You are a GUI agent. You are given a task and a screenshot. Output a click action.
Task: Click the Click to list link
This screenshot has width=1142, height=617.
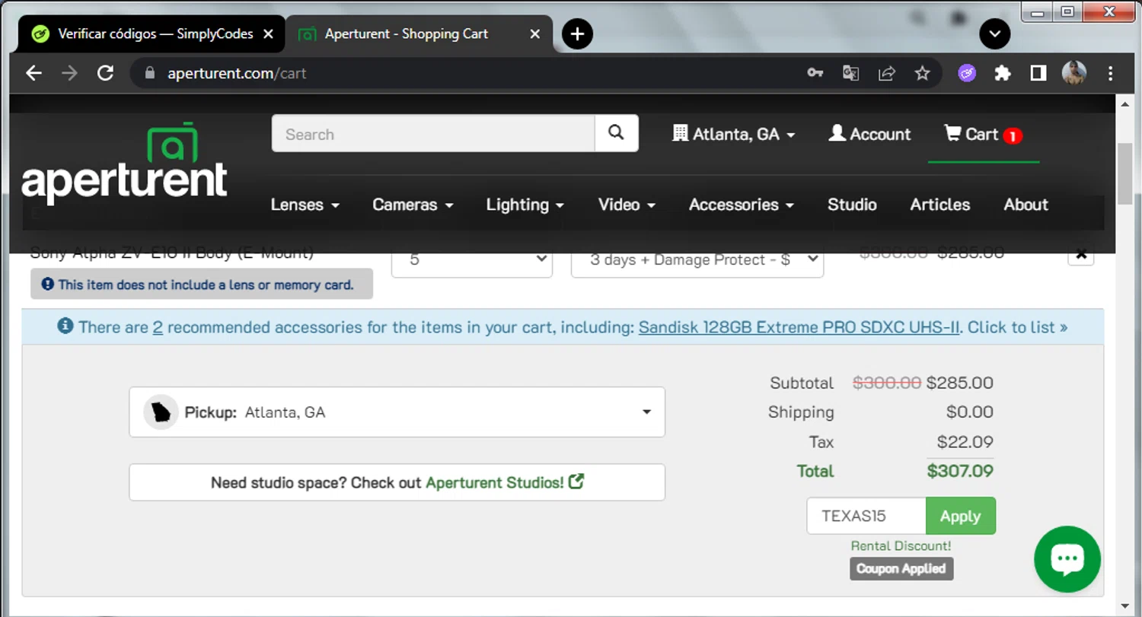pyautogui.click(x=1017, y=327)
